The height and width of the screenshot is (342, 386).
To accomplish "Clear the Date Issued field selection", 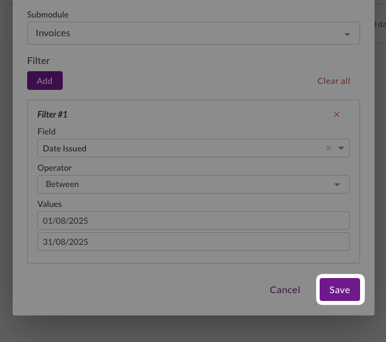I will click(329, 148).
